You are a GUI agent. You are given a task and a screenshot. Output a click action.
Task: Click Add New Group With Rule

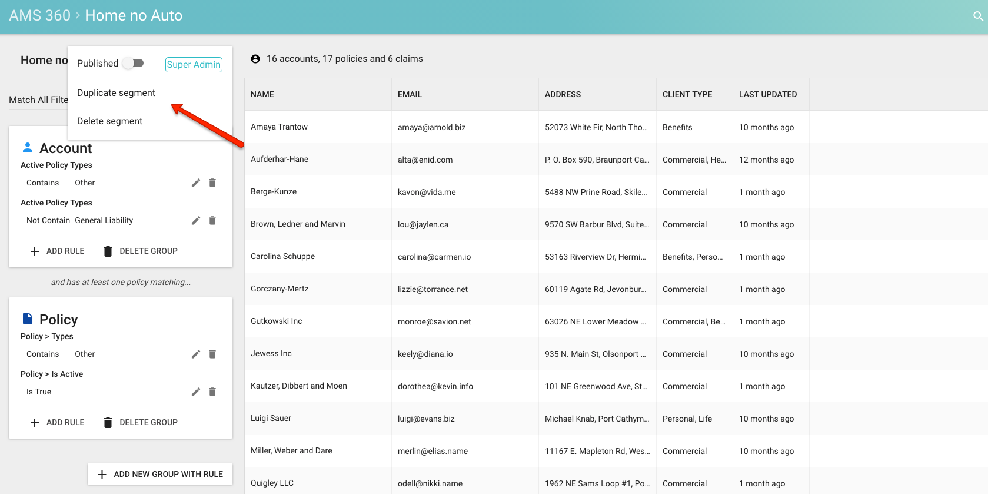160,474
